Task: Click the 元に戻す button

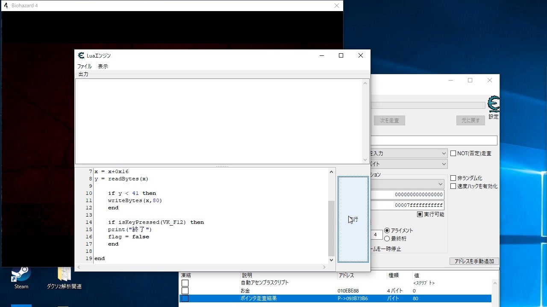Action: pyautogui.click(x=471, y=121)
